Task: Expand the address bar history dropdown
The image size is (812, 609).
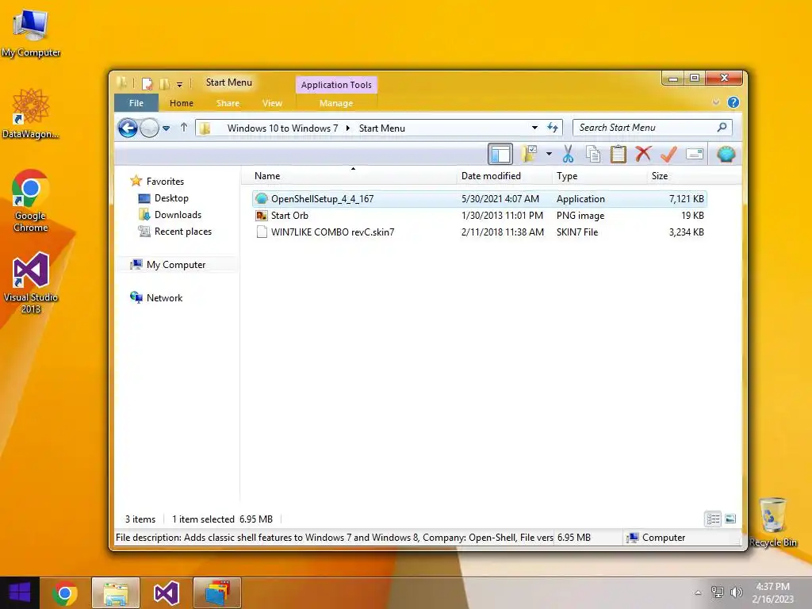Action: [534, 128]
